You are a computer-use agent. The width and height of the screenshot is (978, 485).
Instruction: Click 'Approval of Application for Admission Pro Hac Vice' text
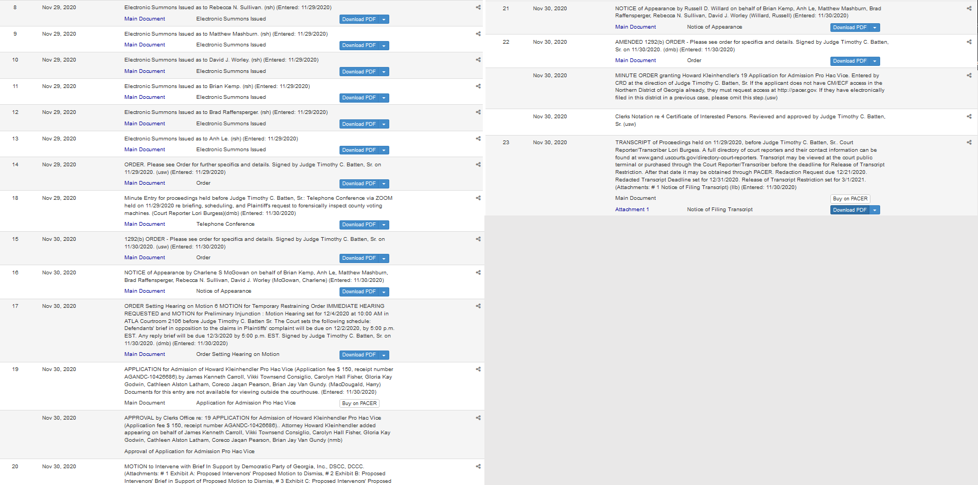pyautogui.click(x=189, y=452)
